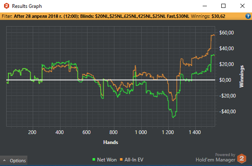Image resolution: width=252 pixels, height=166 pixels.
Task: Click the Hands axis title
Action: pyautogui.click(x=111, y=142)
